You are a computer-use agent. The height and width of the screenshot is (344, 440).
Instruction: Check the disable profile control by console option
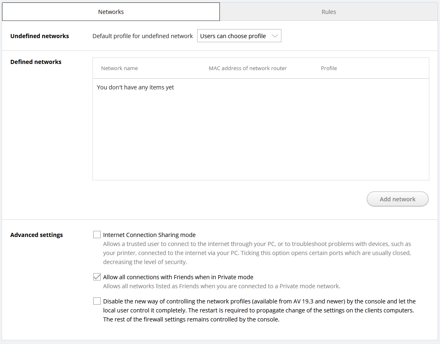[97, 301]
